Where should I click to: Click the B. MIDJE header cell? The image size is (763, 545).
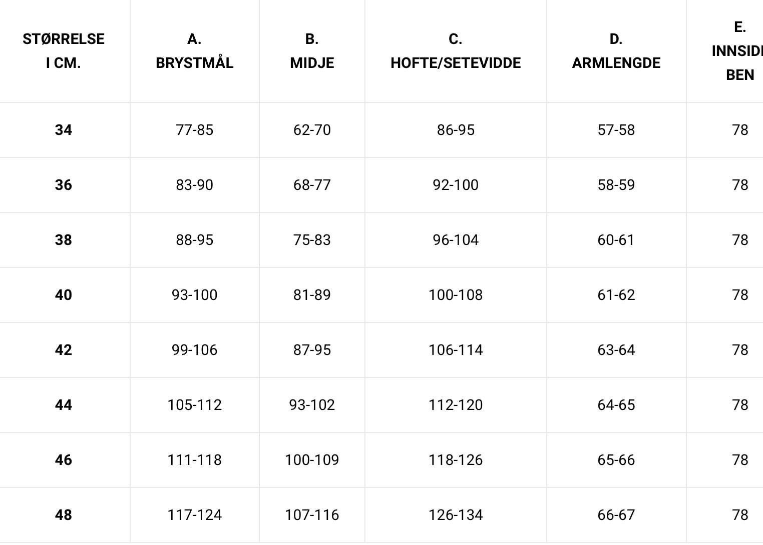[x=312, y=51]
